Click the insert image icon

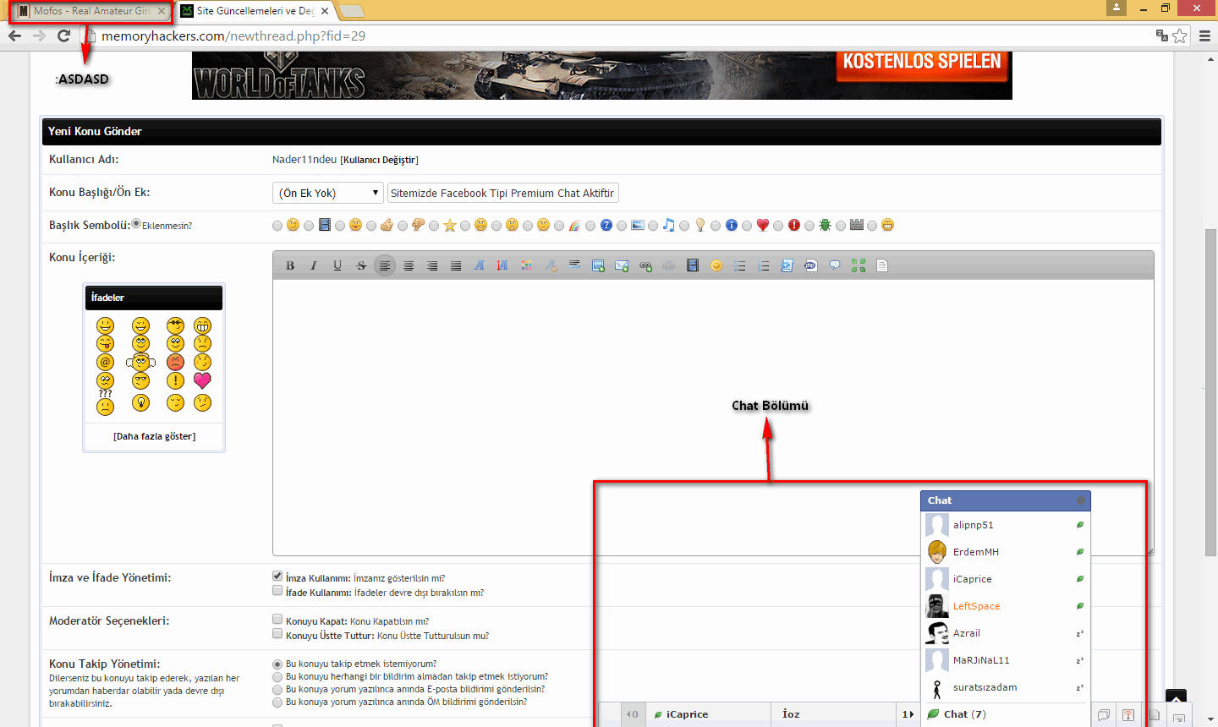[598, 265]
